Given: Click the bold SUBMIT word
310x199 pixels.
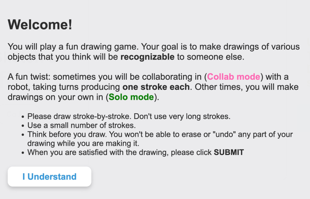Looking at the screenshot, I should [x=229, y=152].
